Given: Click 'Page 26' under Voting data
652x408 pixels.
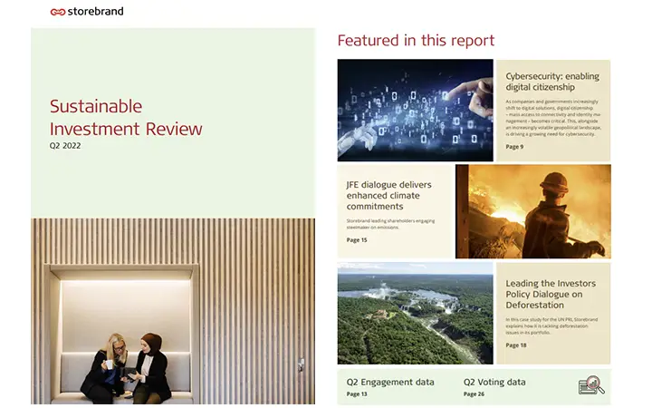Looking at the screenshot, I should 474,393.
